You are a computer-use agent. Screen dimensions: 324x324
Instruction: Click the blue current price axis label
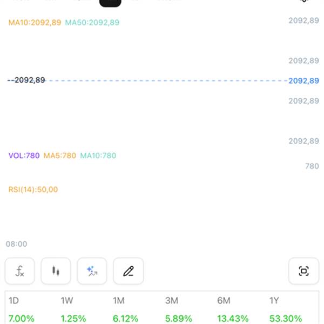[x=303, y=81]
